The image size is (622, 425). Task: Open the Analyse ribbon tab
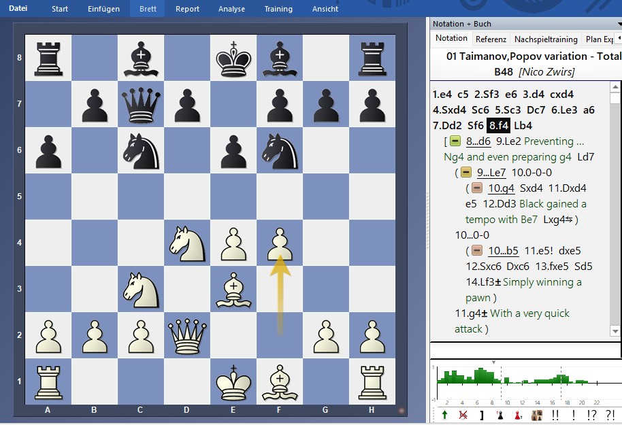coord(231,9)
